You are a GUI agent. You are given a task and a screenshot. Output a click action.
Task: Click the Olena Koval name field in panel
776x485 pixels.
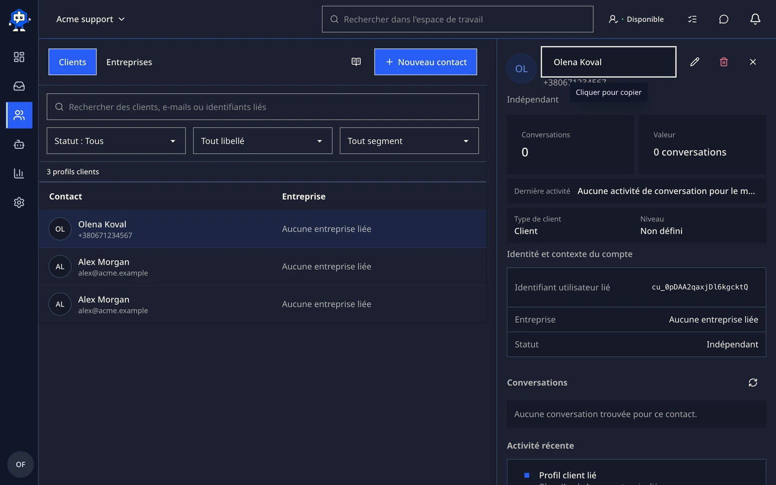(609, 62)
